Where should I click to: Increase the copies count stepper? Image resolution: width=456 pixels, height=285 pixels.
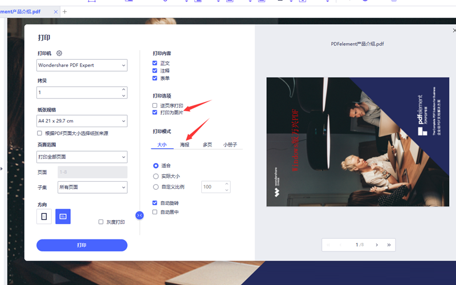124,89
